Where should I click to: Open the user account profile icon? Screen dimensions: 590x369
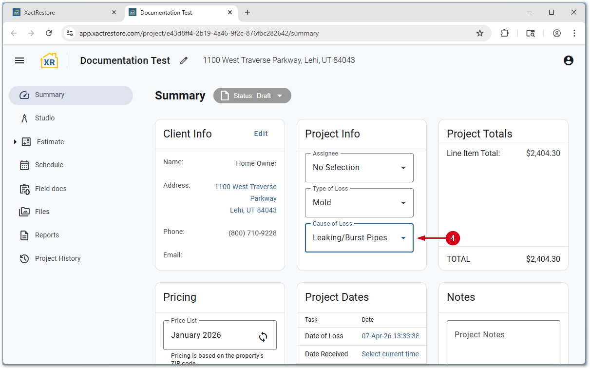pyautogui.click(x=568, y=60)
